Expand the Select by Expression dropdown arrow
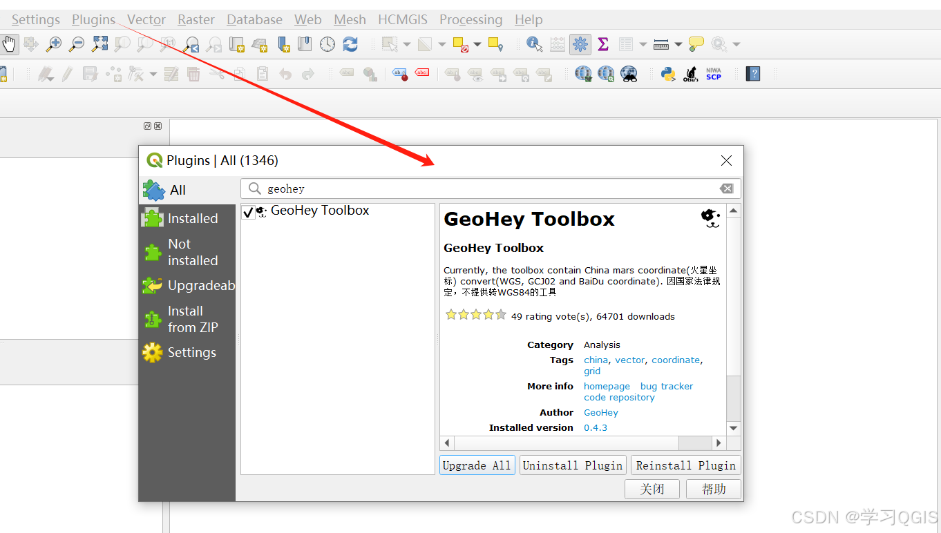 point(442,45)
